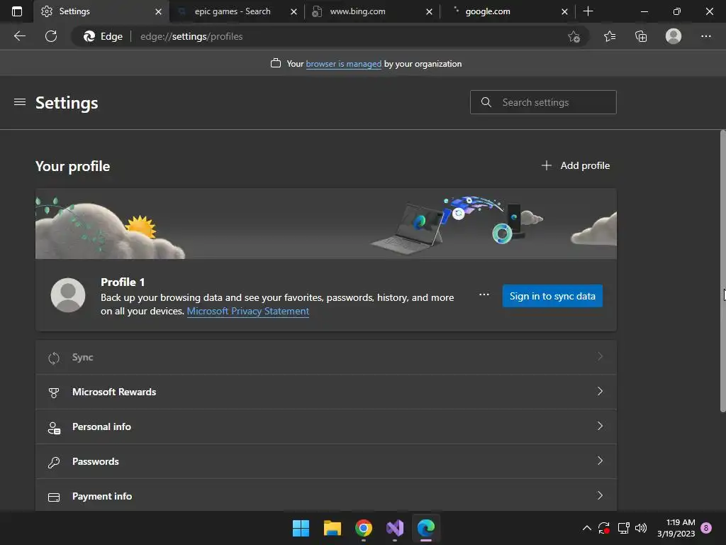Open File Explorer from taskbar
This screenshot has height=545, width=726.
pos(333,528)
